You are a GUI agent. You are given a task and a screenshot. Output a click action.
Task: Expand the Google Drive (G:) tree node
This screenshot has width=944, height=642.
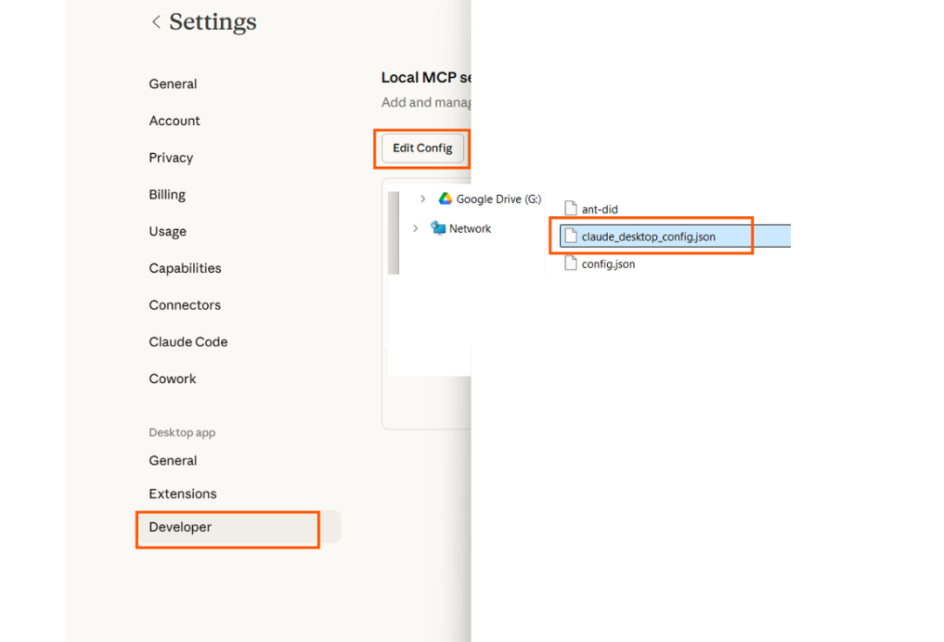pos(423,199)
